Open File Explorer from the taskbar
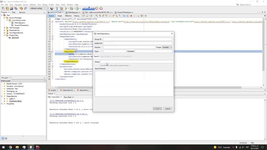Image resolution: width=267 pixels, height=150 pixels. (x=17, y=147)
